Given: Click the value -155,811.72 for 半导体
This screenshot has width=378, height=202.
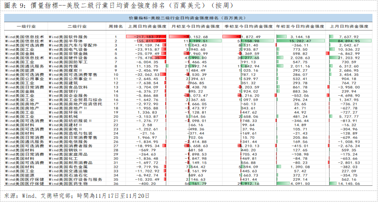Looking at the screenshot, I should tap(147, 41).
